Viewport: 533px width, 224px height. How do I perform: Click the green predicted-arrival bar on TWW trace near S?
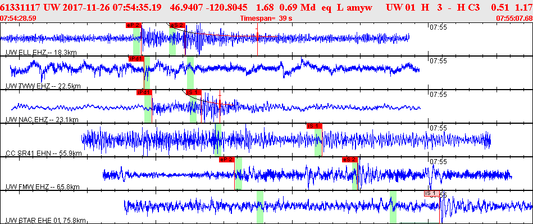[190, 73]
